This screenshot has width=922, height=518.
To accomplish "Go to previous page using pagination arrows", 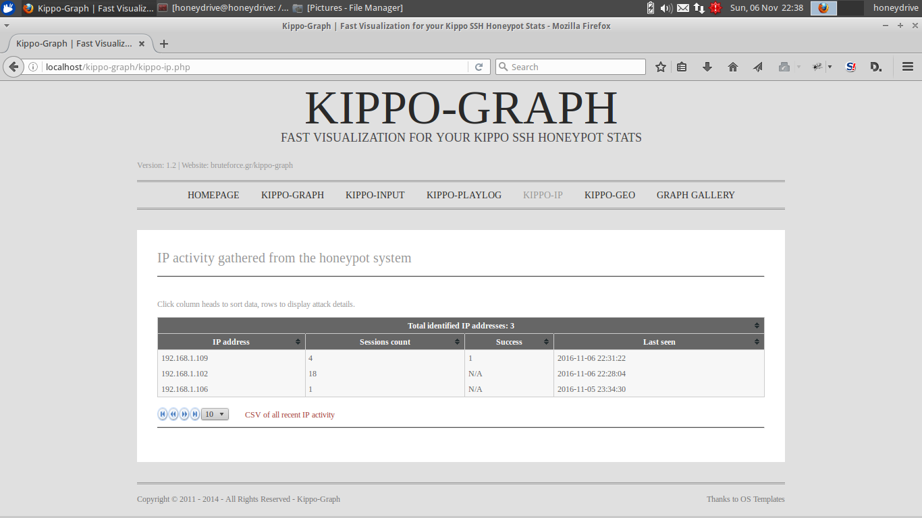I will 173,413.
